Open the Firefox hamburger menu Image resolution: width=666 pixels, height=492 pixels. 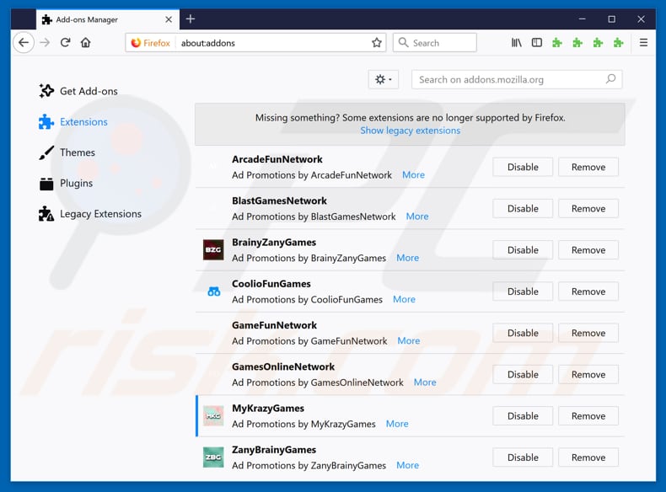tap(643, 42)
